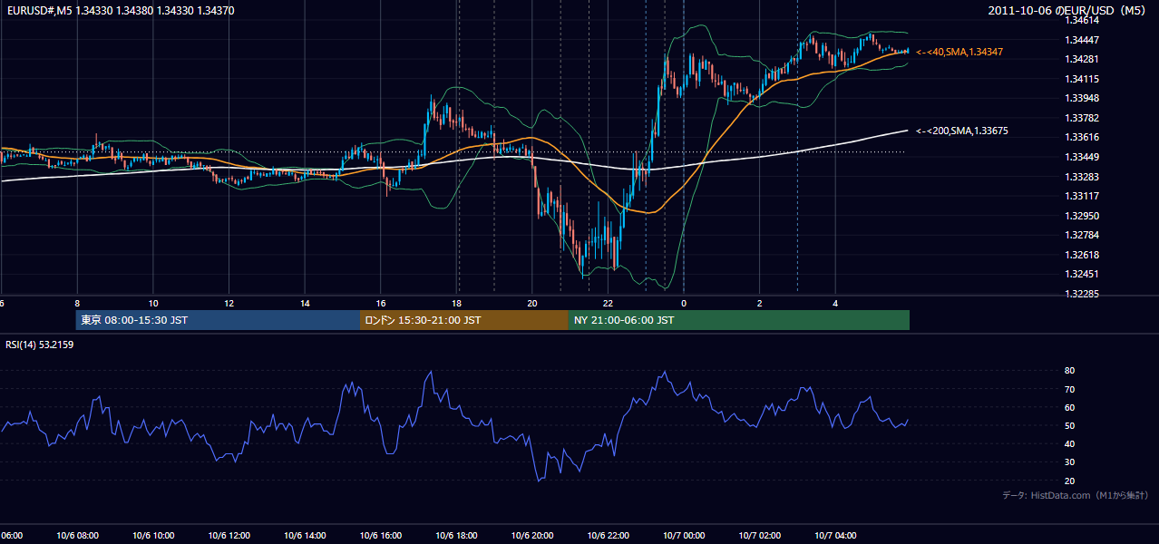Screen dimensions: 1159x544
Task: Click price axis value 1.32784
Action: pyautogui.click(x=1082, y=235)
